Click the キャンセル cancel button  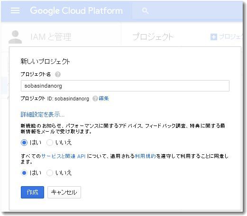[x=64, y=192]
